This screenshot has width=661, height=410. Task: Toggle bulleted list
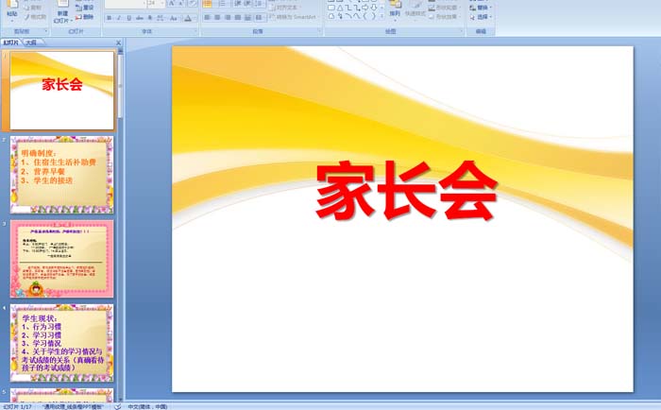coord(208,4)
